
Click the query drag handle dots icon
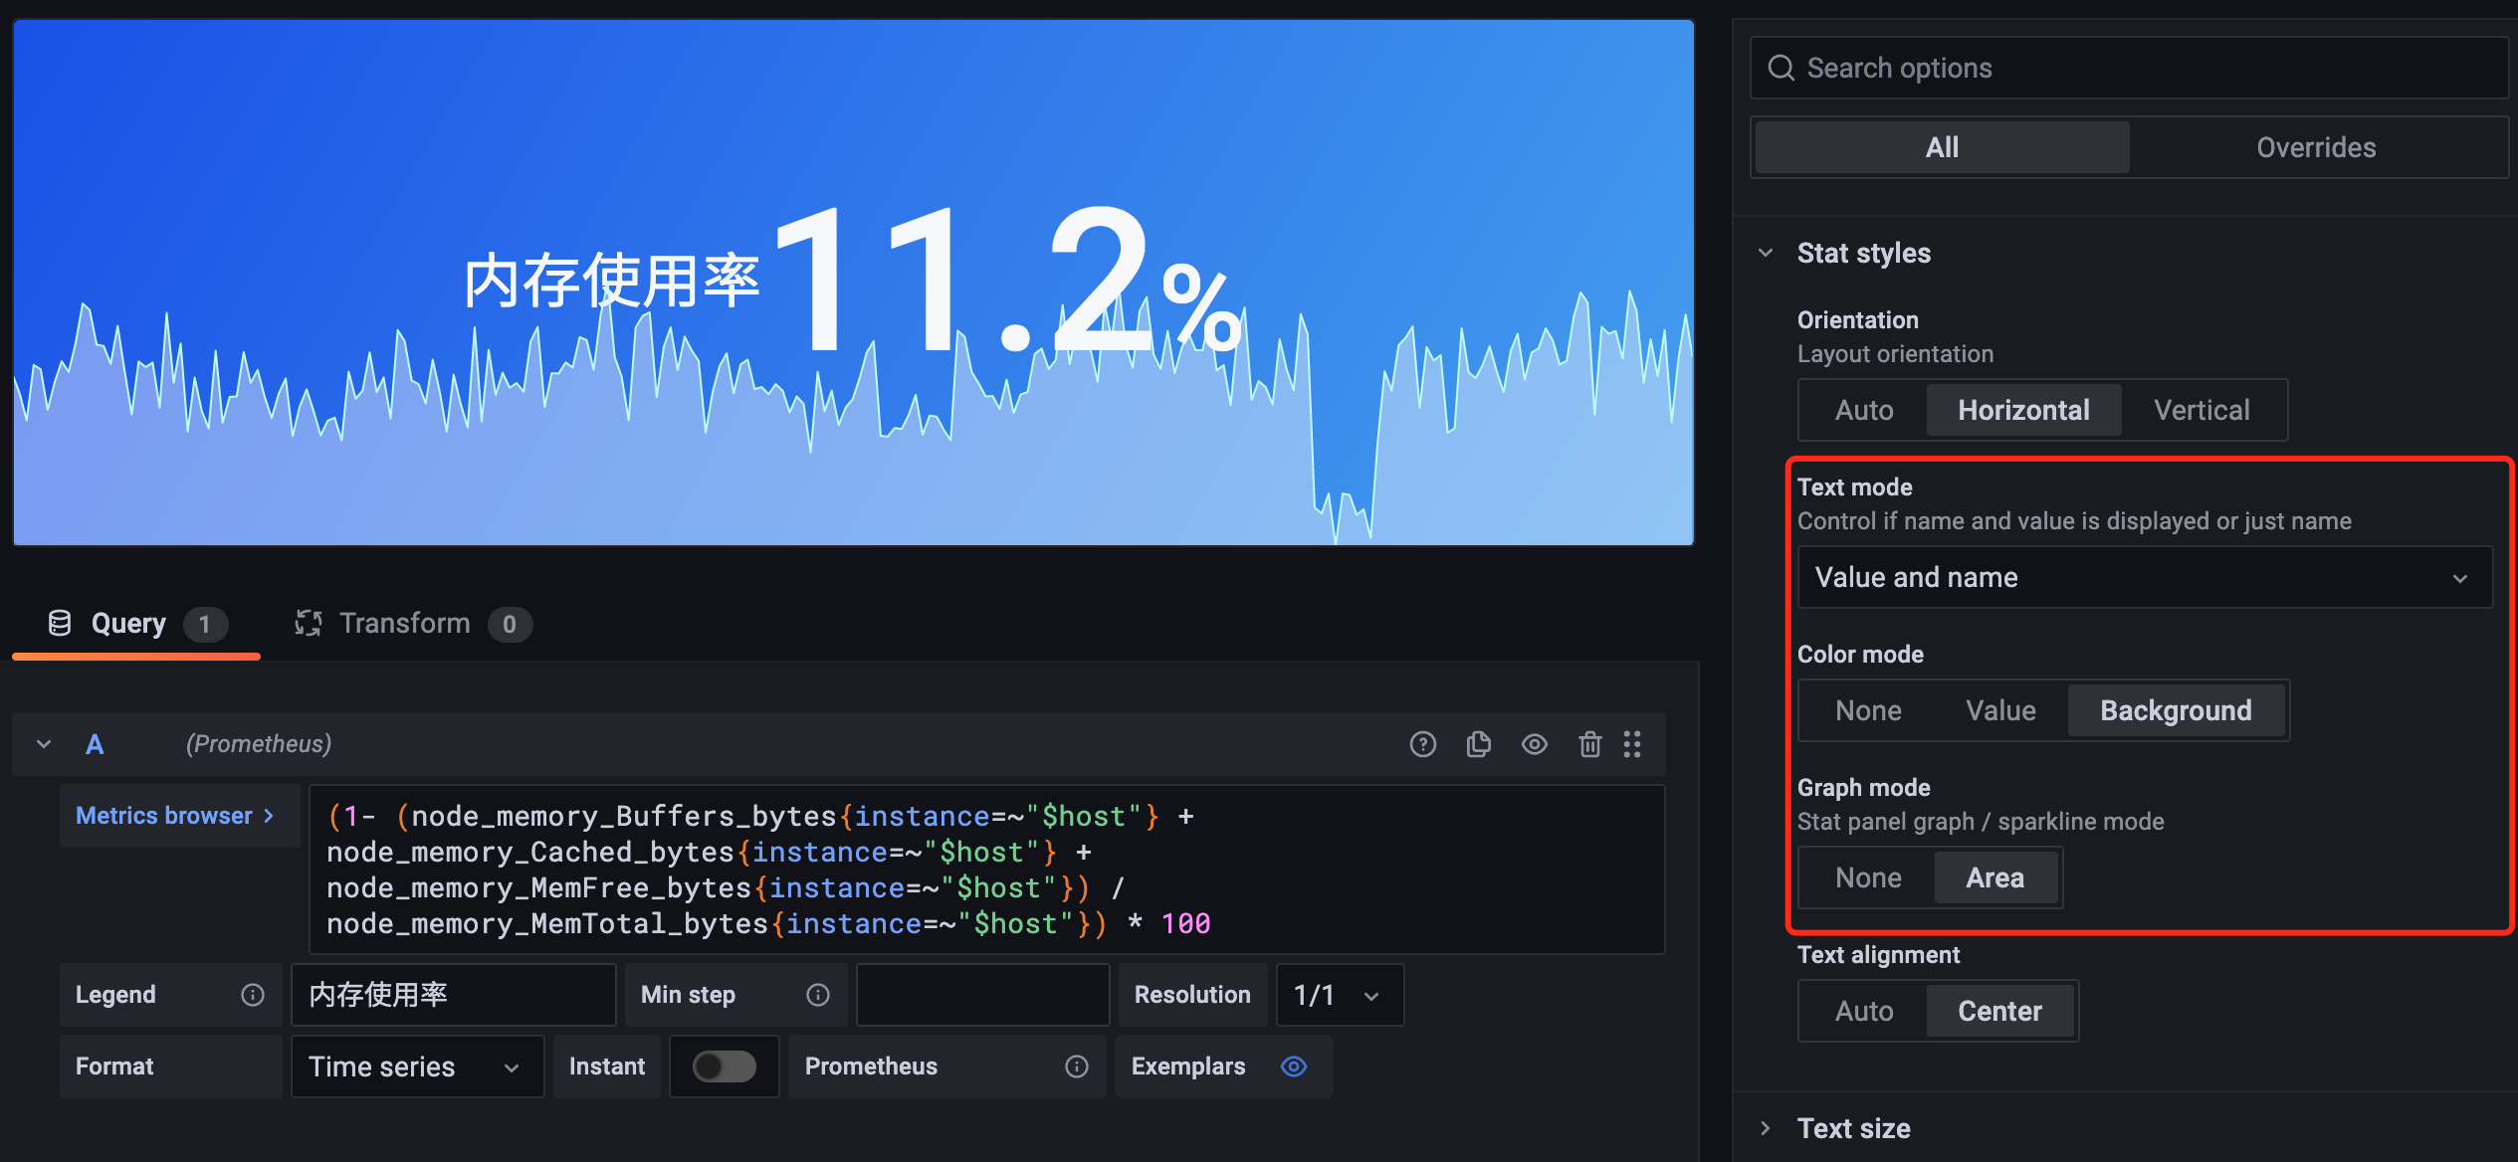(1632, 744)
